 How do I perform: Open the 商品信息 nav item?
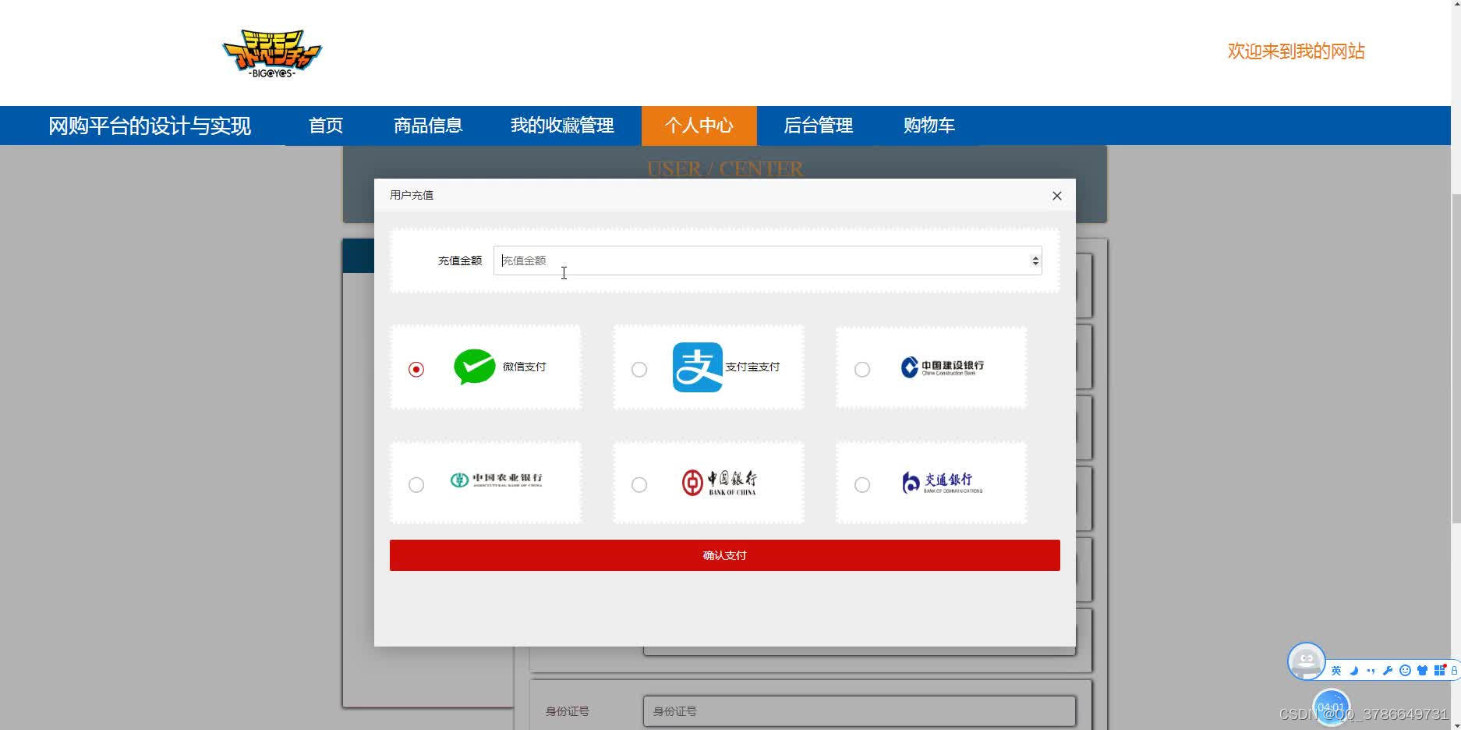coord(428,126)
